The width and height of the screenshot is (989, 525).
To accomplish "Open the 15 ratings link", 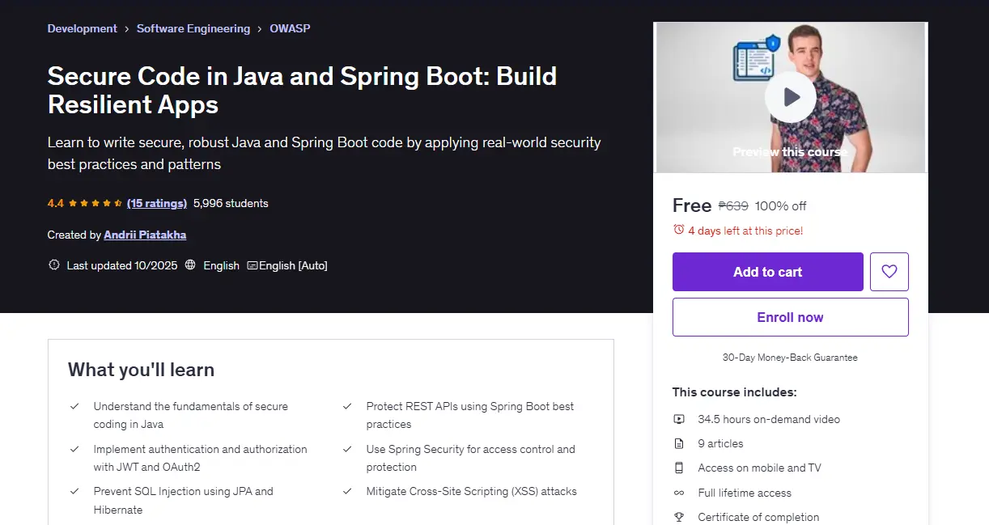I will [157, 203].
